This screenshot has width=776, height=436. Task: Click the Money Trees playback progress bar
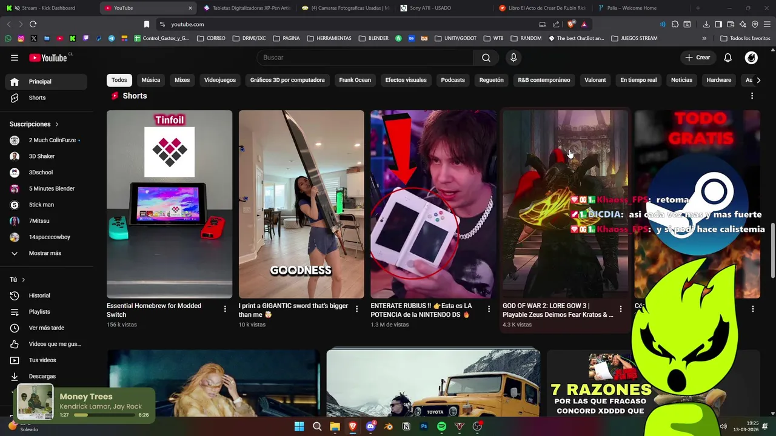[x=105, y=415]
